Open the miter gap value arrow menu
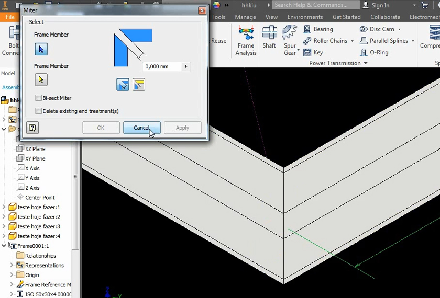The image size is (440, 298). (186, 67)
